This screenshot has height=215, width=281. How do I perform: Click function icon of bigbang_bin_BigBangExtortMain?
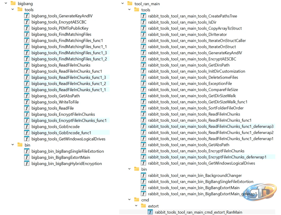pos(27,157)
